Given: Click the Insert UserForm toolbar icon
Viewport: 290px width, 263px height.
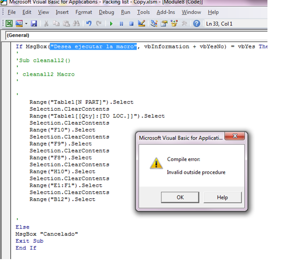Looking at the screenshot, I should pos(19,24).
